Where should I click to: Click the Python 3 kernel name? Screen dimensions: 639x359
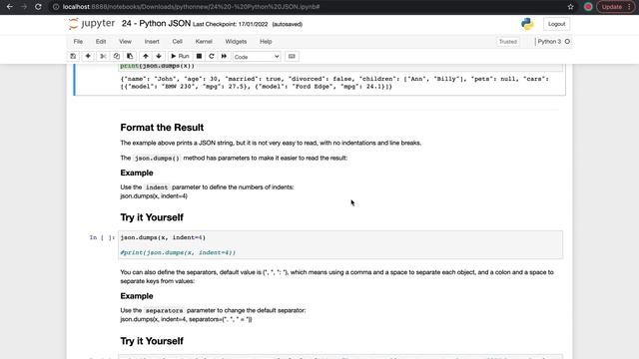coord(549,42)
